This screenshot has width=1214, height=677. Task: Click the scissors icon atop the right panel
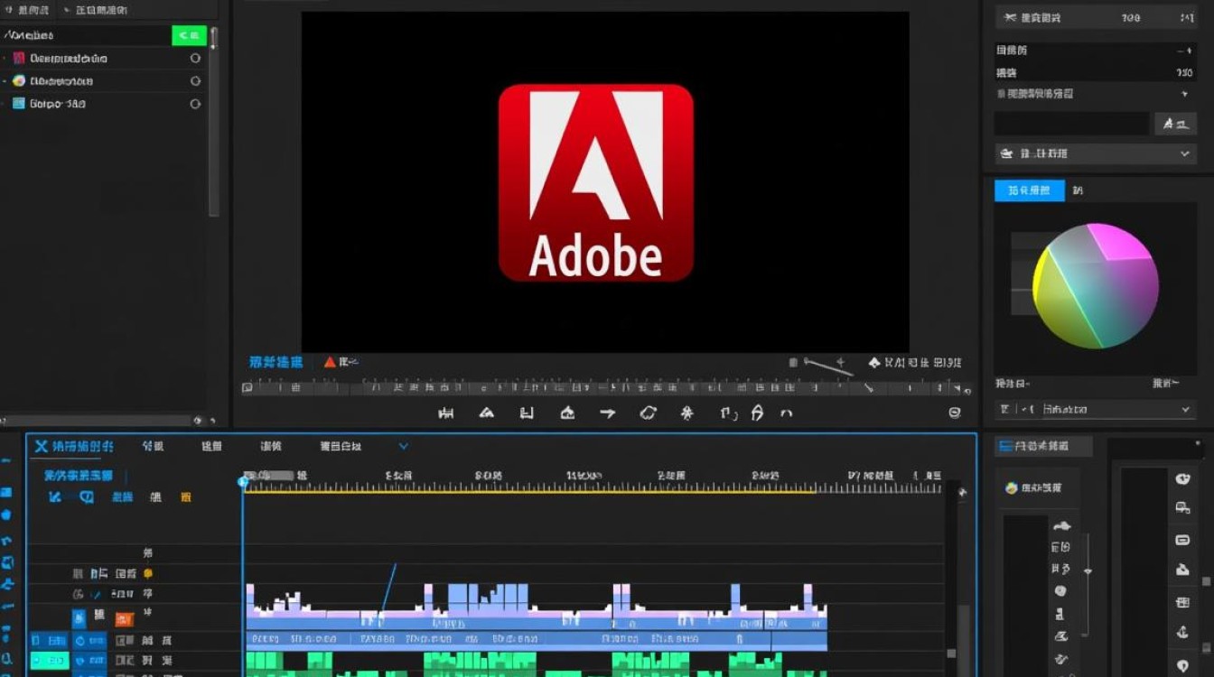pos(1010,17)
